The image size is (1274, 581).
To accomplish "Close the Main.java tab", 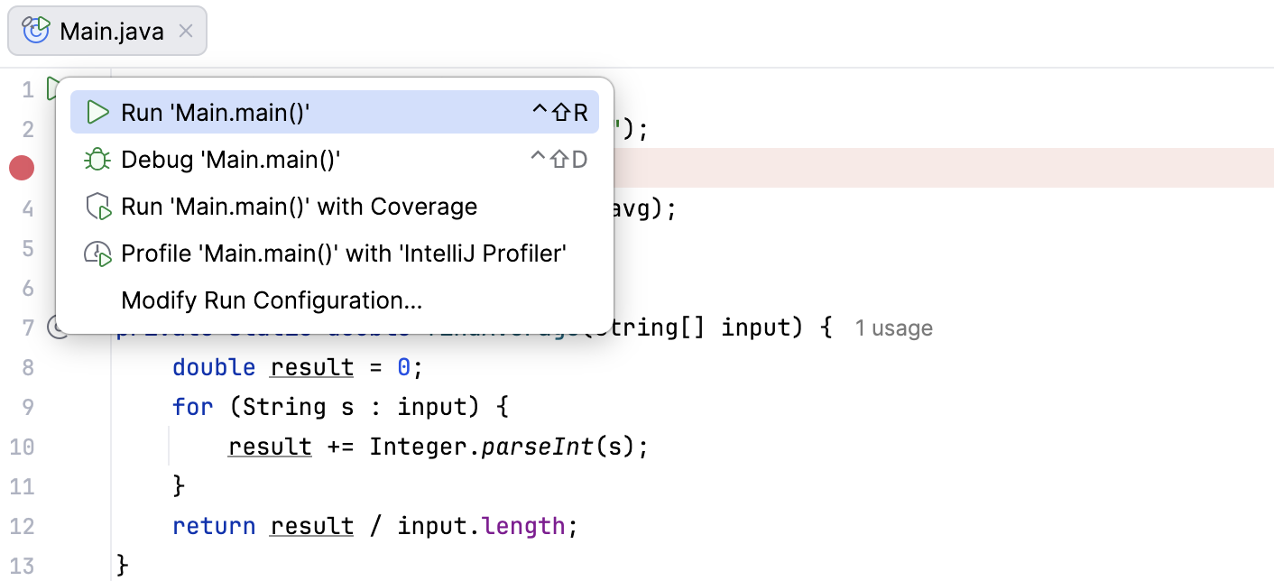I will click(x=185, y=30).
